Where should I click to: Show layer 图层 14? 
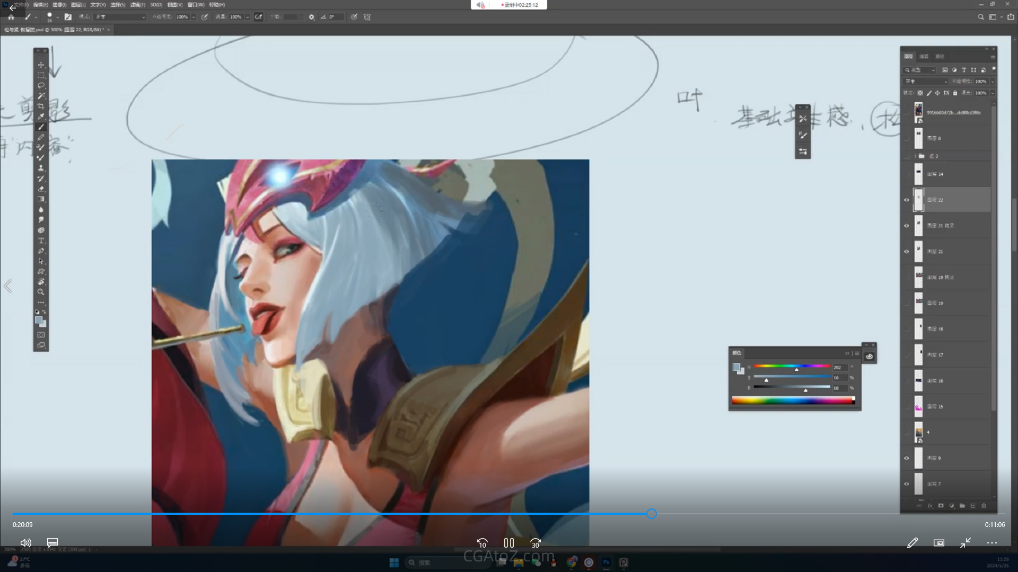[906, 174]
